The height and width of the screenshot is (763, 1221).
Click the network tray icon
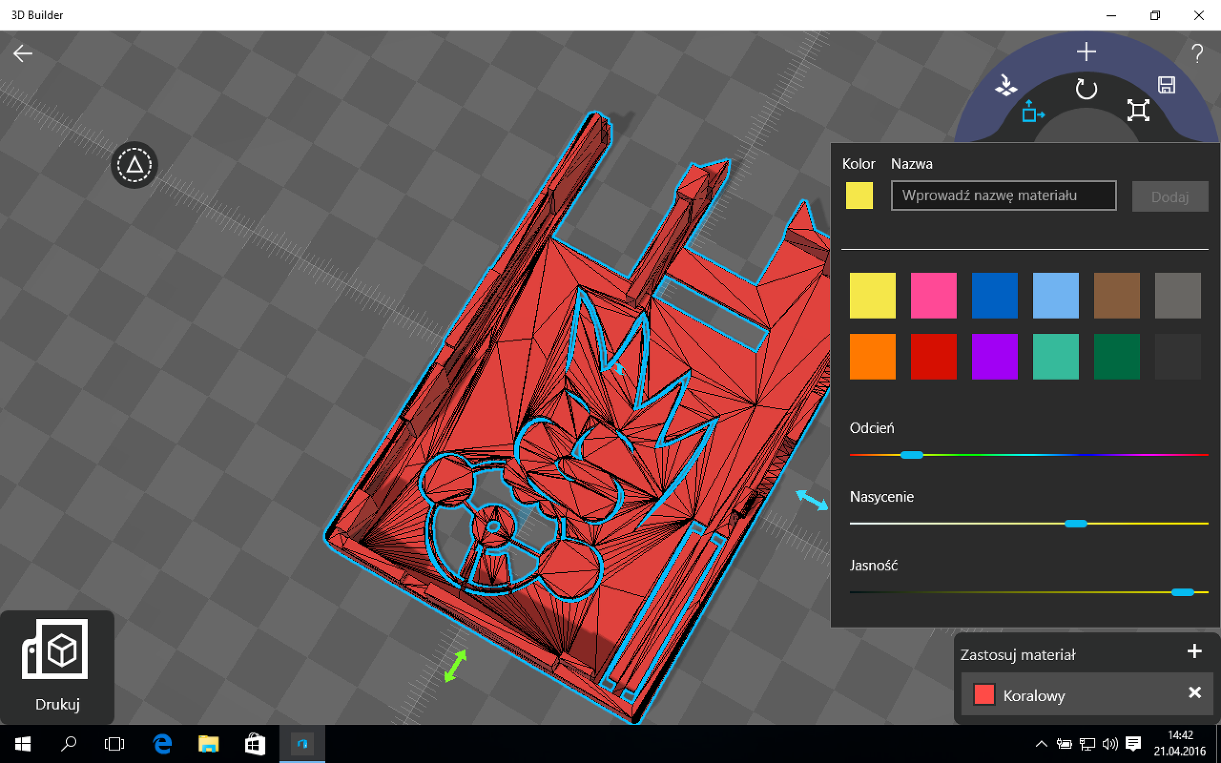point(1087,744)
